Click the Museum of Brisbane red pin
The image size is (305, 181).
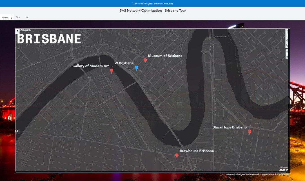click(x=145, y=61)
